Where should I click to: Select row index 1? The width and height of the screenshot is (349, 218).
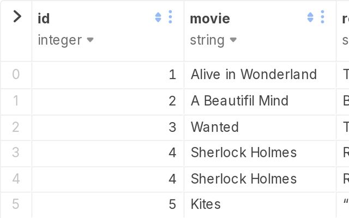tap(16, 101)
